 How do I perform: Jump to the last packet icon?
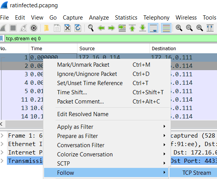click(143, 28)
